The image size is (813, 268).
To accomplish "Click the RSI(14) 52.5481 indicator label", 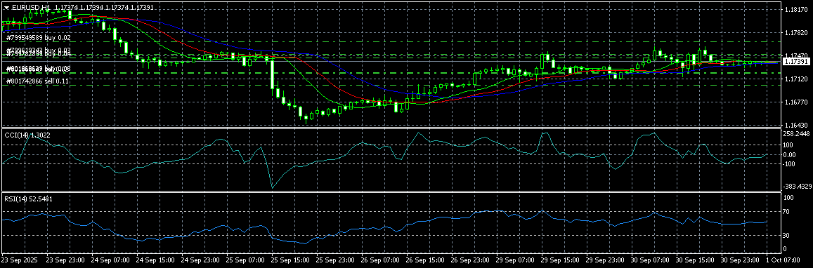I will click(28, 199).
